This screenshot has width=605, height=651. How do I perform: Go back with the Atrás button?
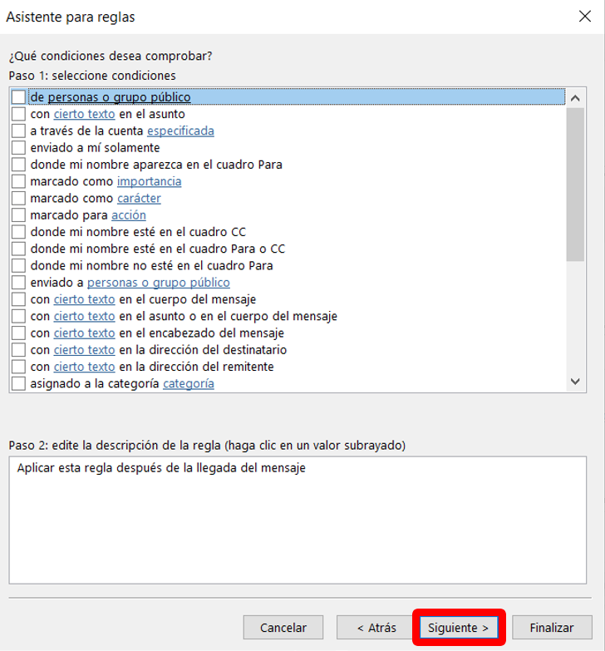tap(376, 628)
